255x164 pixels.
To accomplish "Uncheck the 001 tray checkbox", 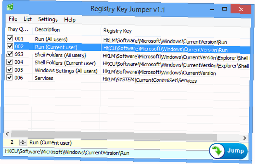I will tap(10, 38).
